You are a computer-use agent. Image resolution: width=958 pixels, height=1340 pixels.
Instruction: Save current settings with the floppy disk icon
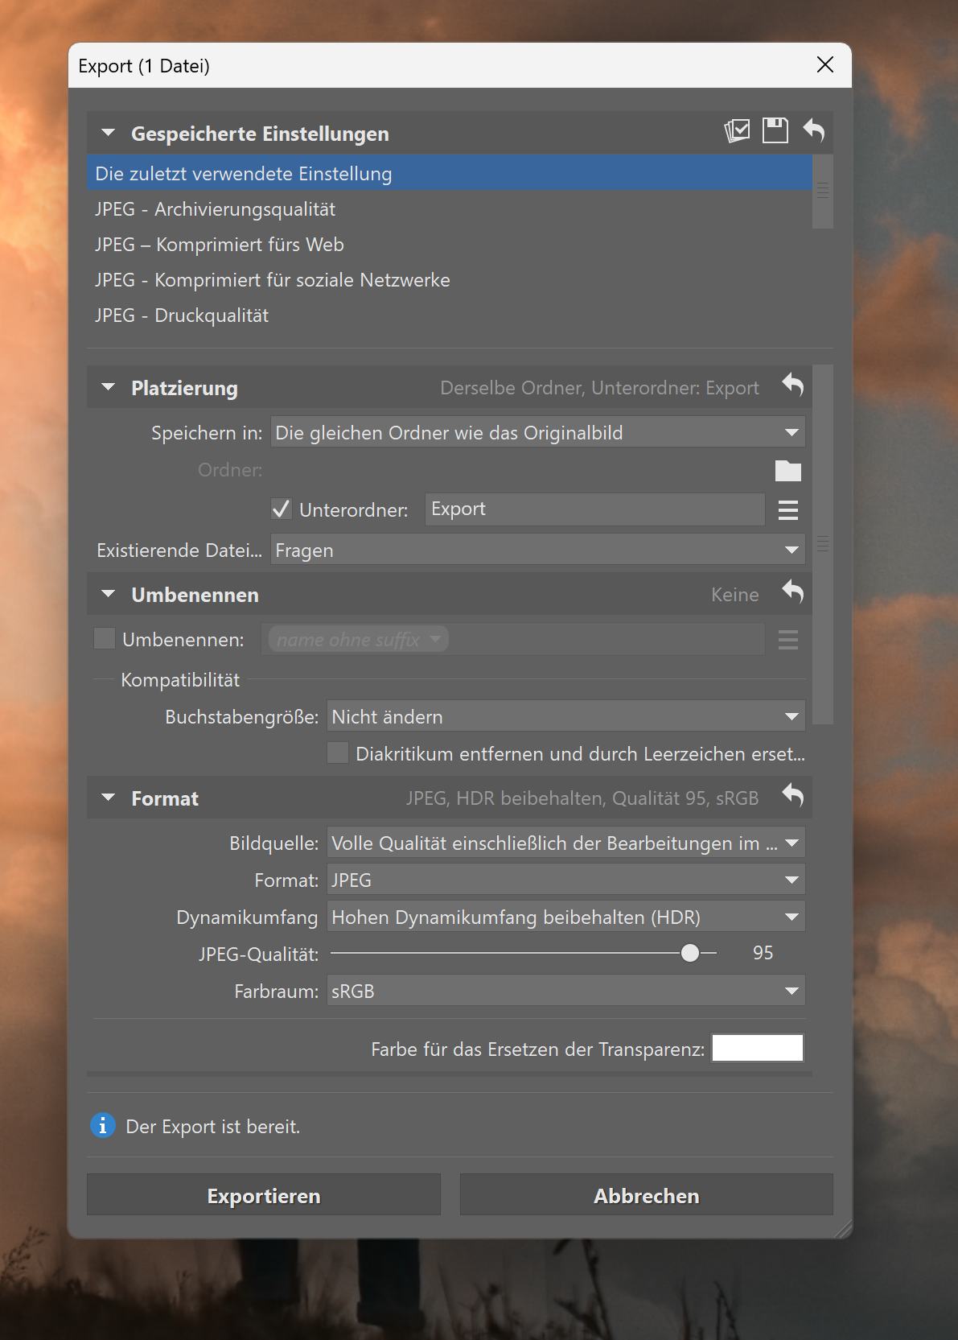[775, 130]
